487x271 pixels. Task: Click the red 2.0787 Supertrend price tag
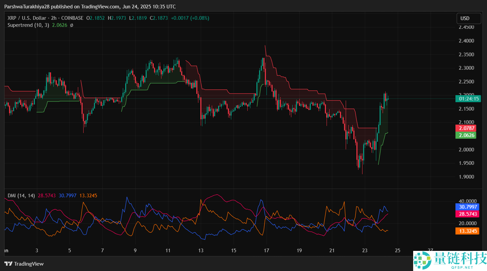pos(467,128)
